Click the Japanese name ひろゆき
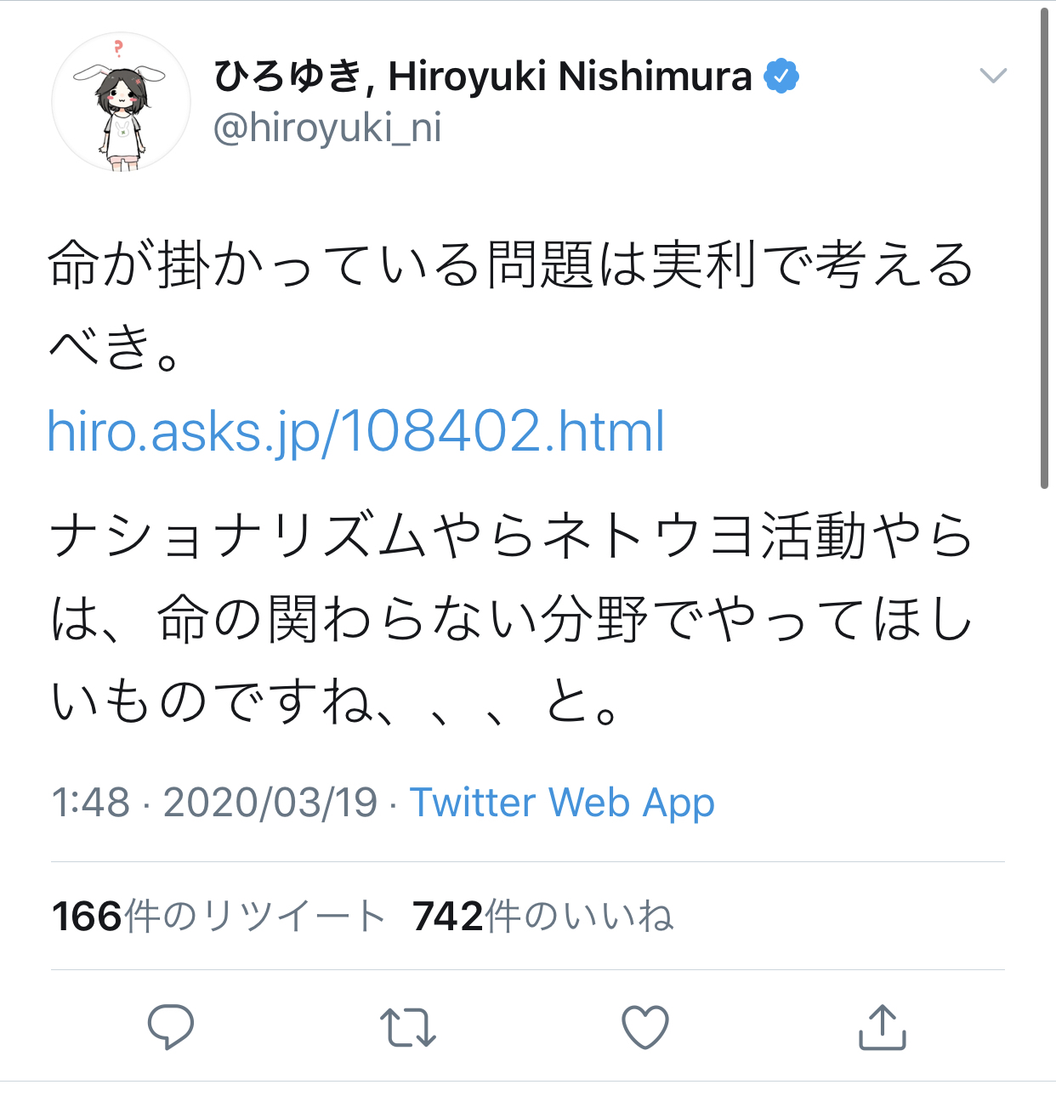 (287, 77)
